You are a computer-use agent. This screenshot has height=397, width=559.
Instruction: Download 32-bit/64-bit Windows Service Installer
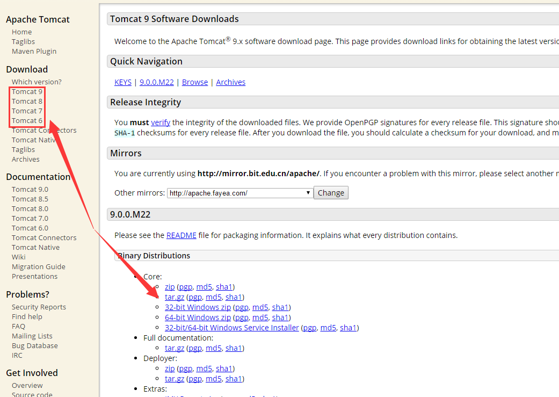(232, 328)
